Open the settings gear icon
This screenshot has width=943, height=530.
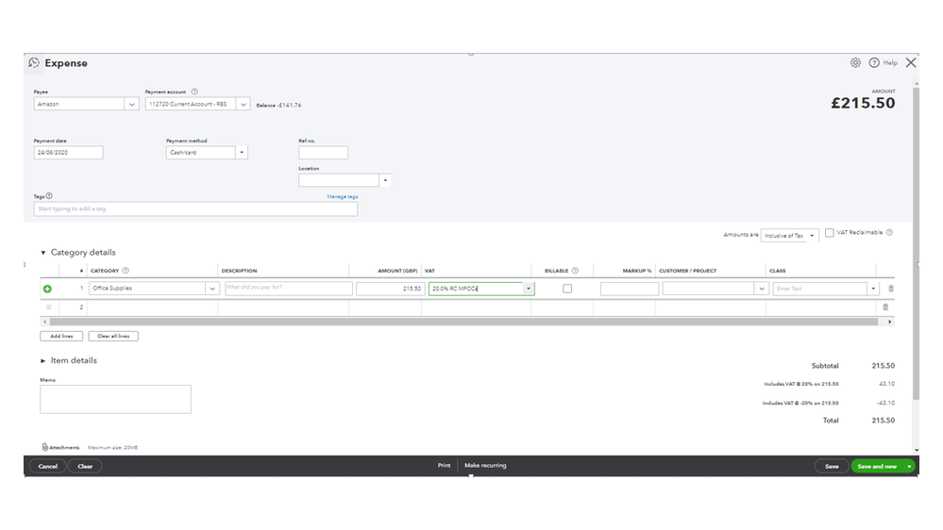click(855, 62)
